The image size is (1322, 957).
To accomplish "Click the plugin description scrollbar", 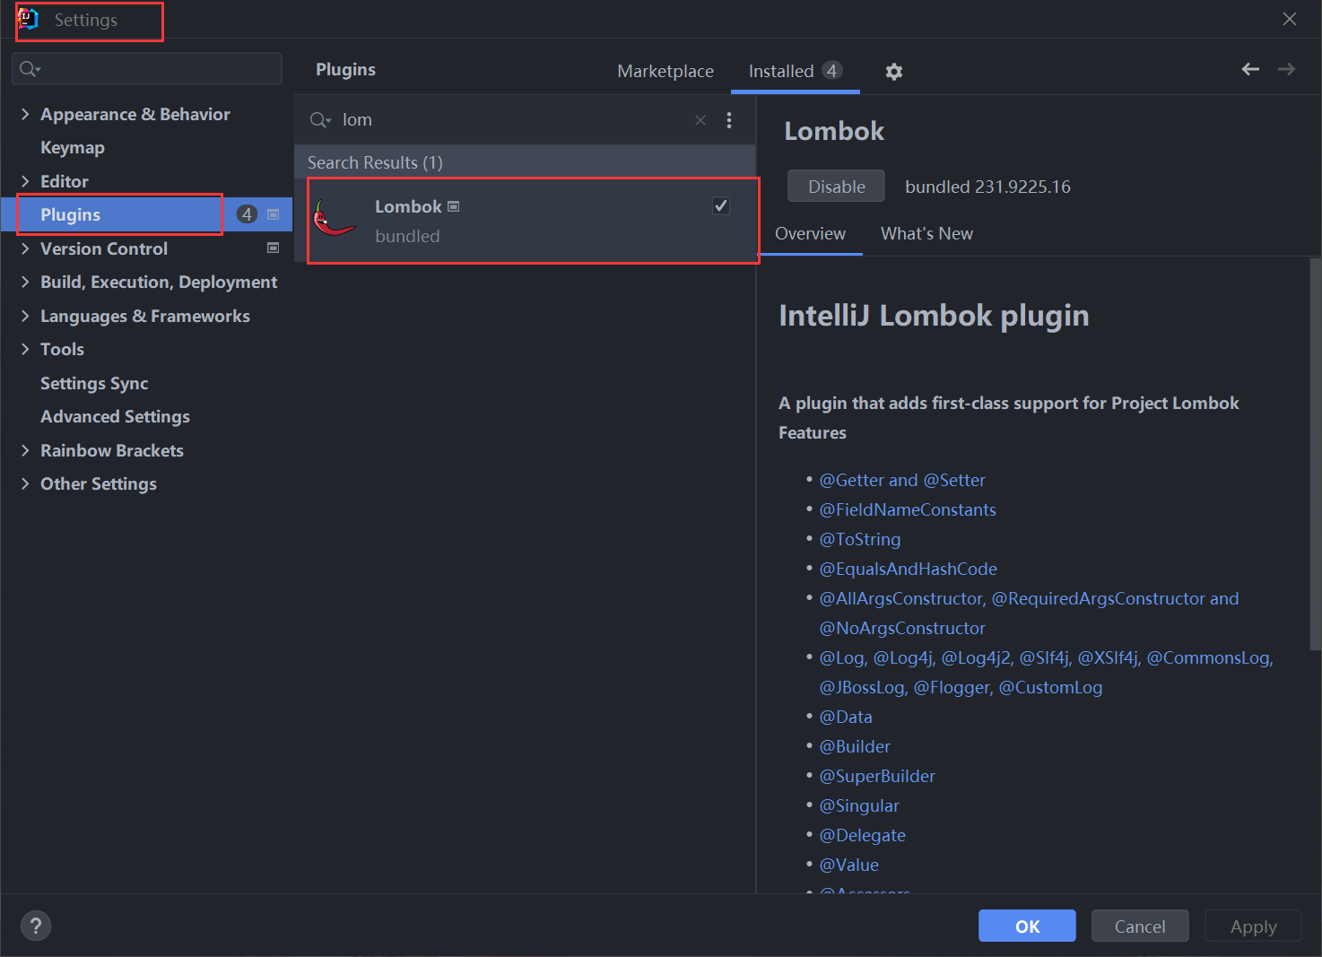I will tap(1315, 453).
